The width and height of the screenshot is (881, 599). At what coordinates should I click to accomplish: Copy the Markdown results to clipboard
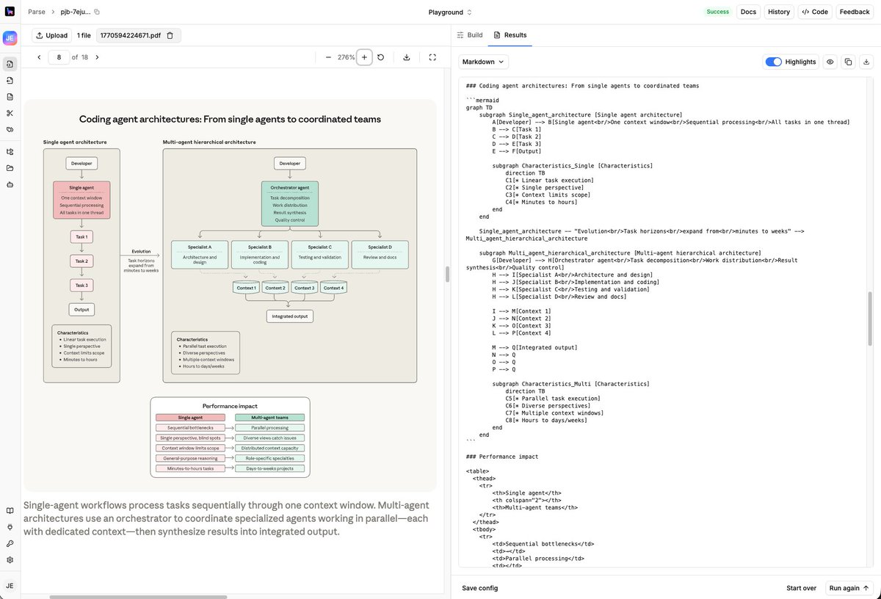click(848, 62)
